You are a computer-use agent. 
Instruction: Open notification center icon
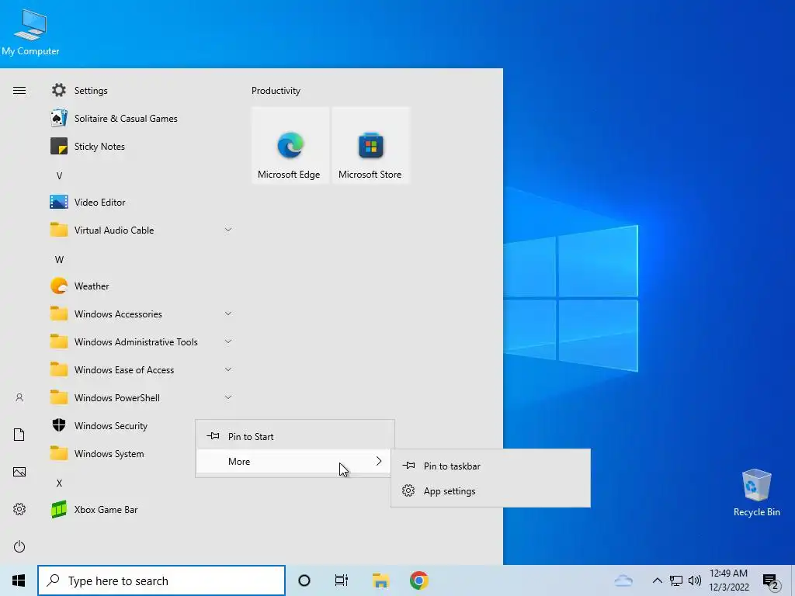coord(771,581)
